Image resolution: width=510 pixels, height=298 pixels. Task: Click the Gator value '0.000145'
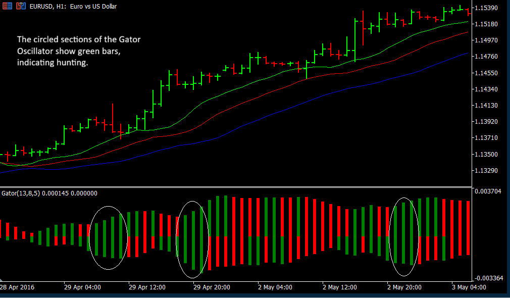[56, 193]
